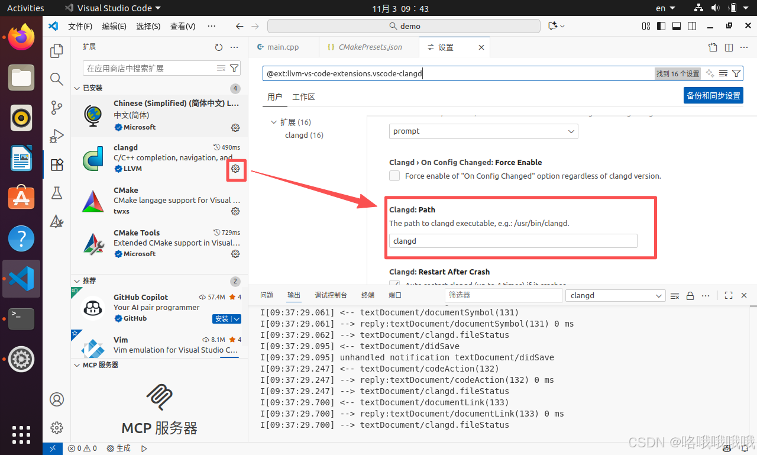Open the Accounts icon in activity bar
757x455 pixels.
tap(57, 399)
